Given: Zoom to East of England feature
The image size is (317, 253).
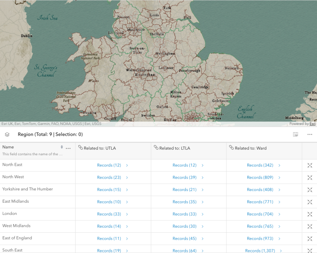Looking at the screenshot, I should pyautogui.click(x=310, y=239).
